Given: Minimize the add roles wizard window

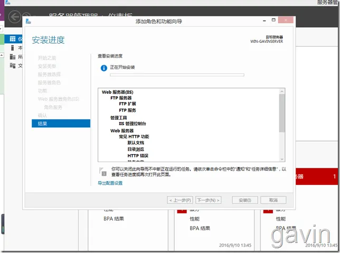Looking at the screenshot, I should (x=265, y=21).
